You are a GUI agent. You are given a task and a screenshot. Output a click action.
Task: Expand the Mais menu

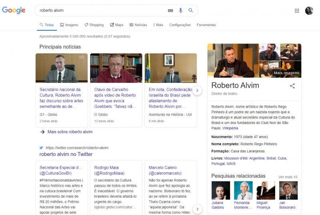158,25
